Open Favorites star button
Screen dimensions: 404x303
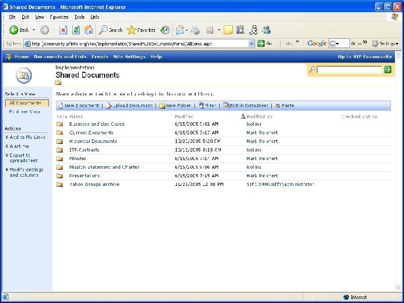(x=141, y=30)
